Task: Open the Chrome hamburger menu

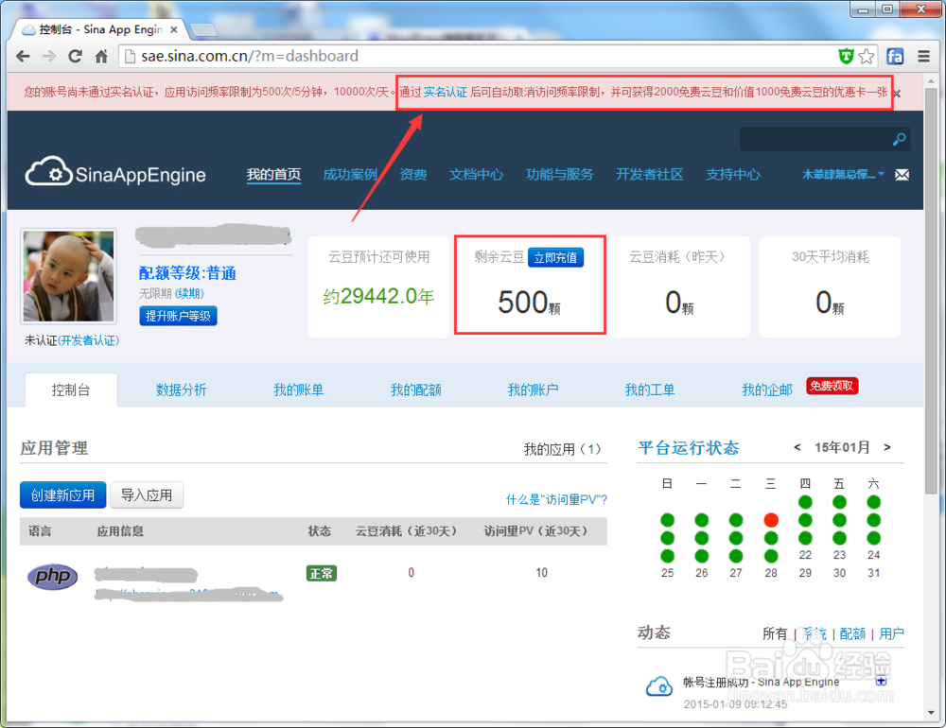Action: pyautogui.click(x=923, y=56)
